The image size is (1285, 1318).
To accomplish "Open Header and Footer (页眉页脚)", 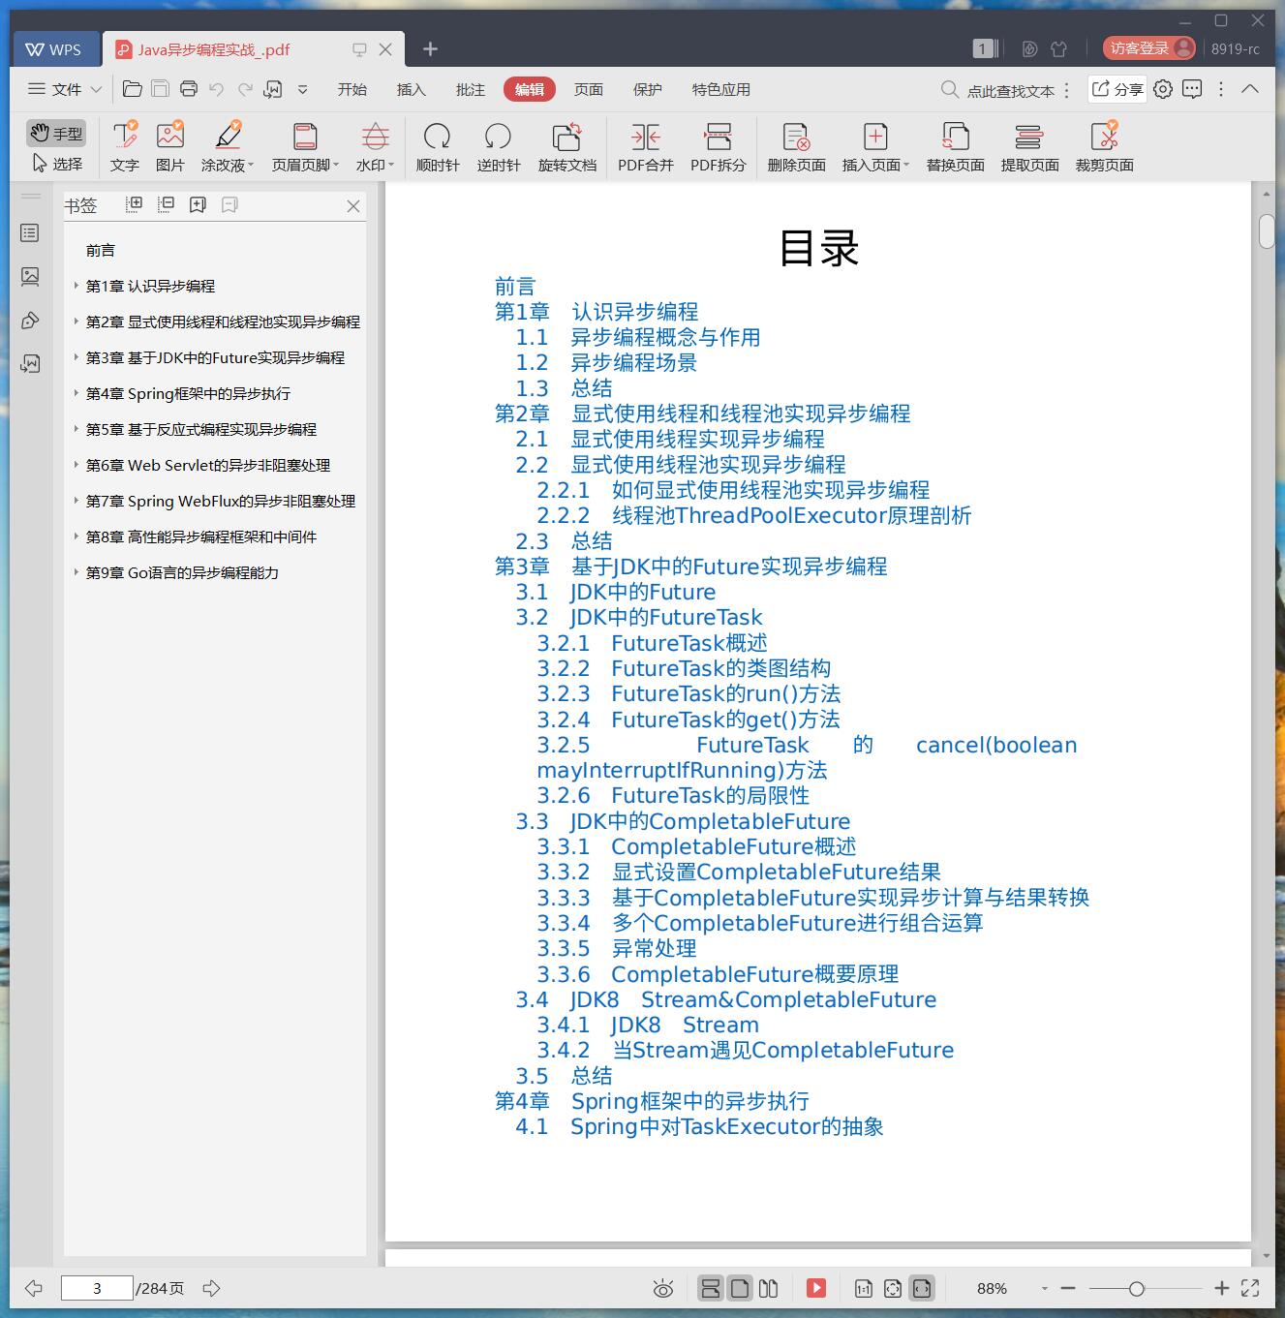I will (305, 147).
